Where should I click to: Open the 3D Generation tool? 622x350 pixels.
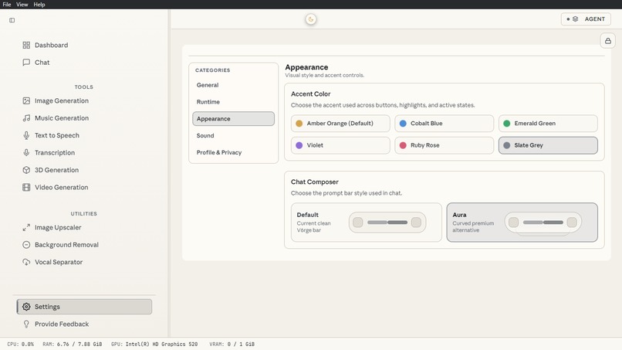click(x=84, y=170)
